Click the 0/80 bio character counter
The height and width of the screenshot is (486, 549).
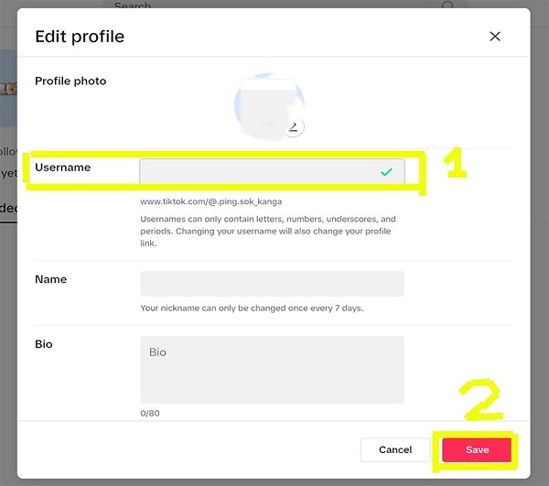[150, 413]
